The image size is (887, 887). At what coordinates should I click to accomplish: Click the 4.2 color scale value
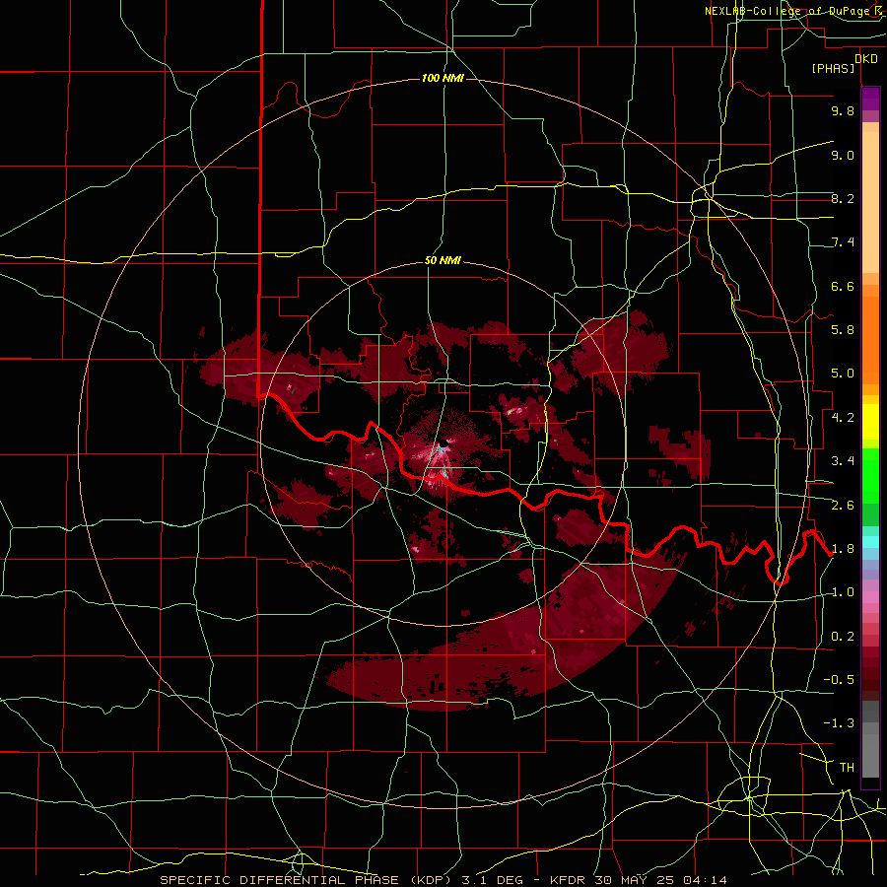[843, 418]
